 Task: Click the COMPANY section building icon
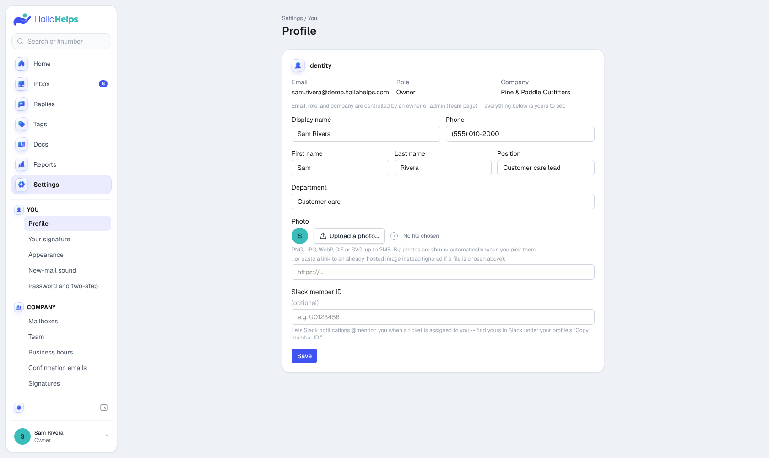[19, 307]
